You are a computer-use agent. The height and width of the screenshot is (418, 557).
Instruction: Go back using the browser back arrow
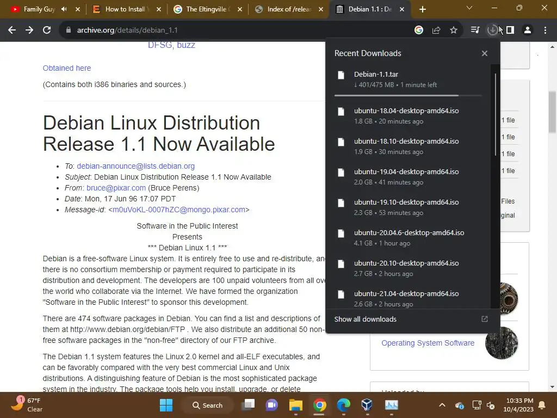click(x=12, y=30)
